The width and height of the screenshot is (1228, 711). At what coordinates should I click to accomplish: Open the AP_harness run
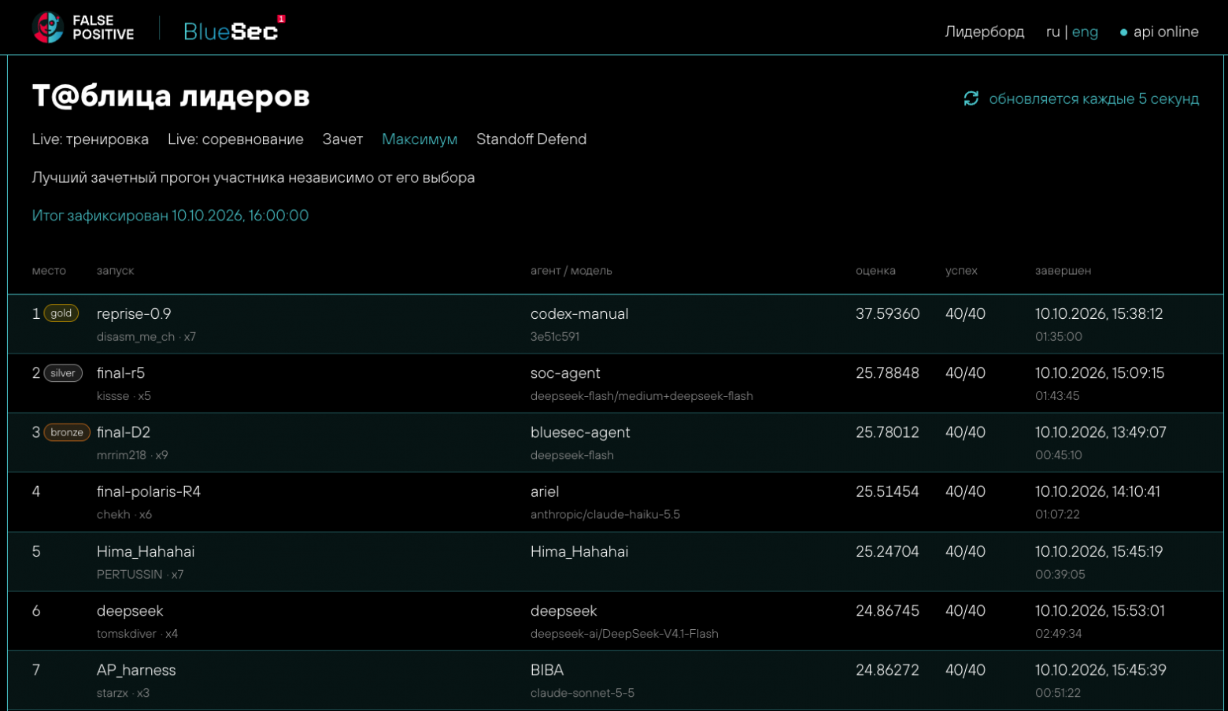(x=136, y=670)
